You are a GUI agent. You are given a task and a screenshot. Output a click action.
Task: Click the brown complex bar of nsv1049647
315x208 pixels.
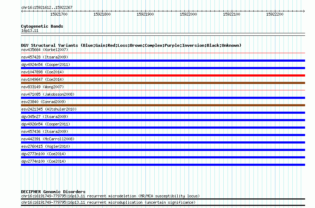pos(163,83)
